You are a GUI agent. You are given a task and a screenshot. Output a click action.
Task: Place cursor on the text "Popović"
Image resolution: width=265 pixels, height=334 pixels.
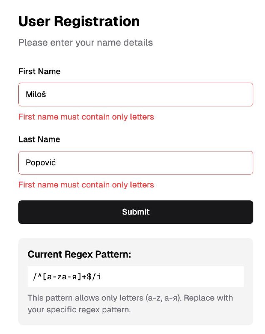[x=40, y=163]
